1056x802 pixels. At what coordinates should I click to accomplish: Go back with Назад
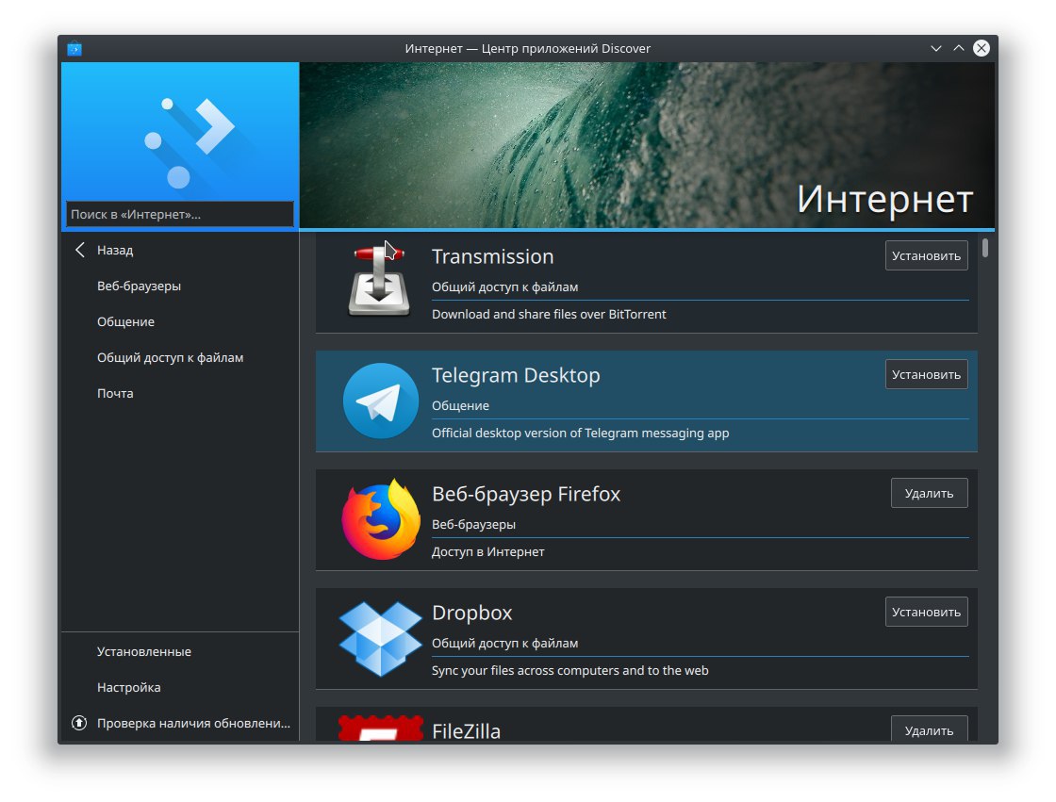pyautogui.click(x=180, y=250)
